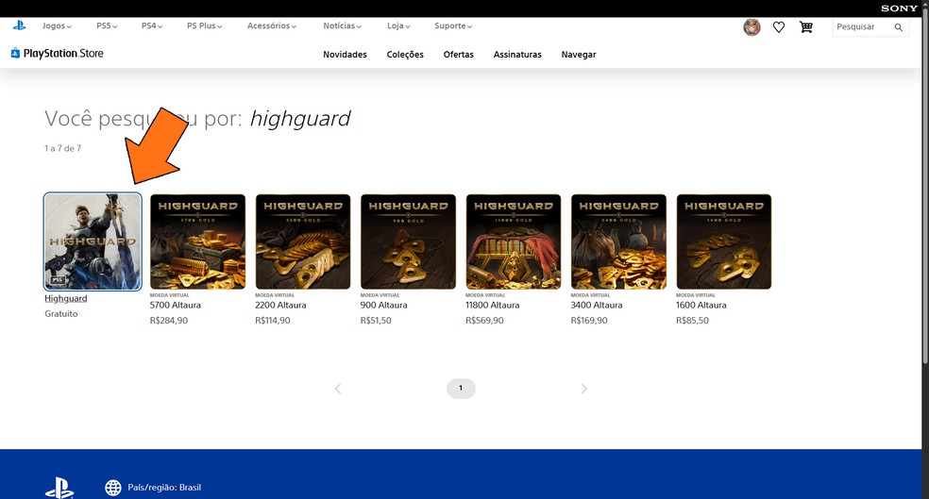Open the Highguard game cover thumbnail
This screenshot has width=929, height=499.
pos(93,241)
